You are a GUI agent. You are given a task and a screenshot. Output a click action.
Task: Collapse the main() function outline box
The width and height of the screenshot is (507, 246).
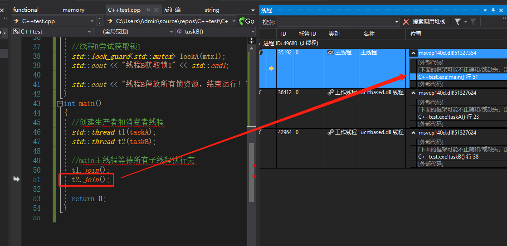[59, 104]
